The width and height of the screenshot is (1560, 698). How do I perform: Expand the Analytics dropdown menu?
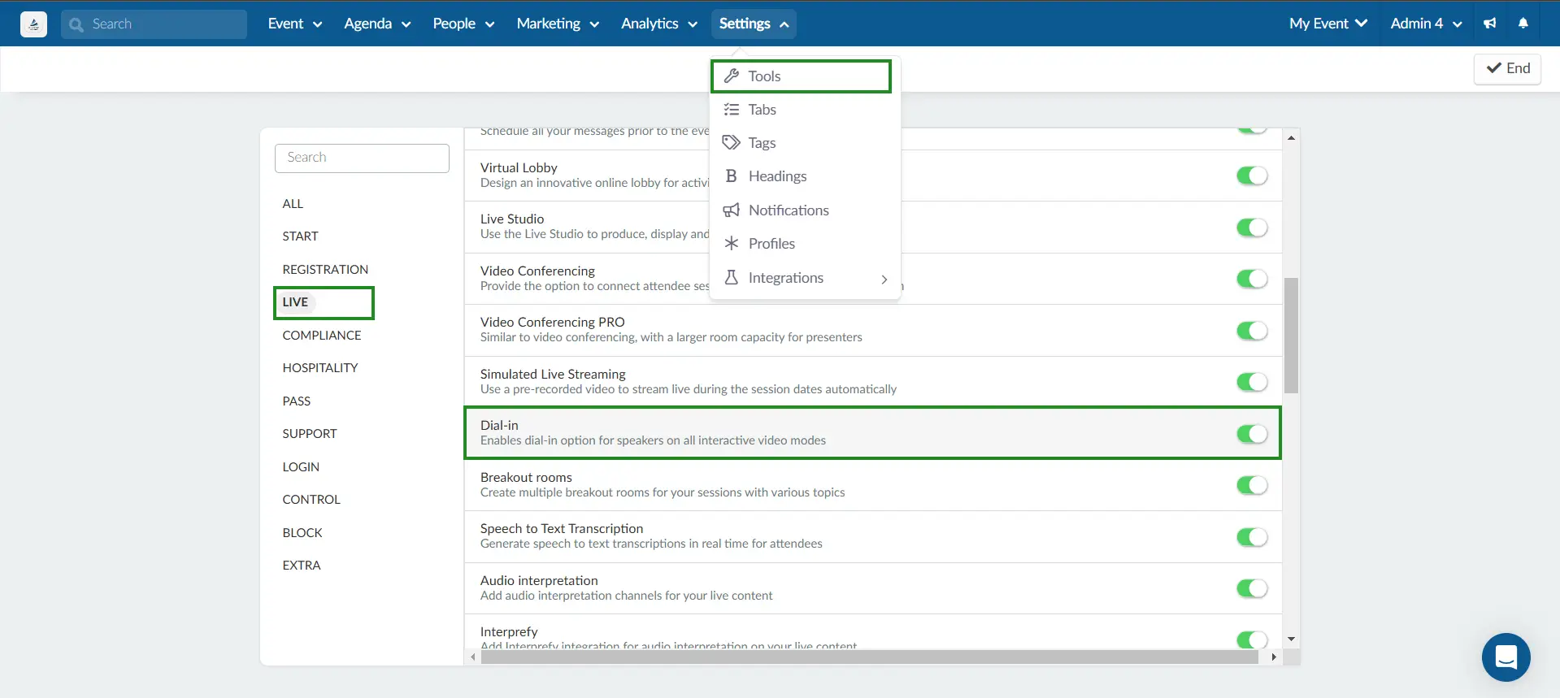[x=659, y=24]
